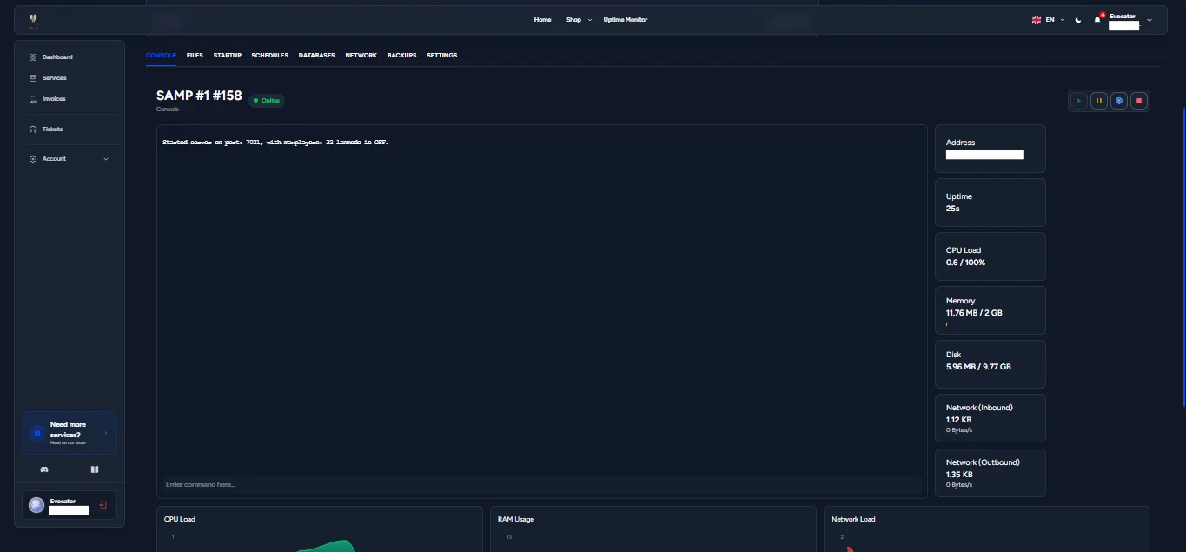Focus the console command input field
This screenshot has width=1186, height=552.
(x=539, y=484)
